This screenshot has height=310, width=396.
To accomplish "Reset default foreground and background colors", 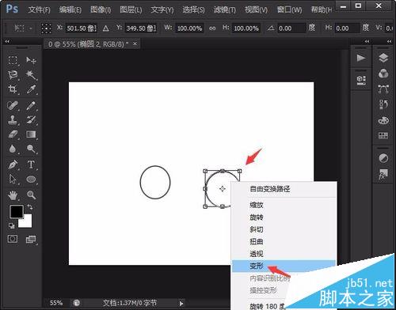I will [x=11, y=225].
